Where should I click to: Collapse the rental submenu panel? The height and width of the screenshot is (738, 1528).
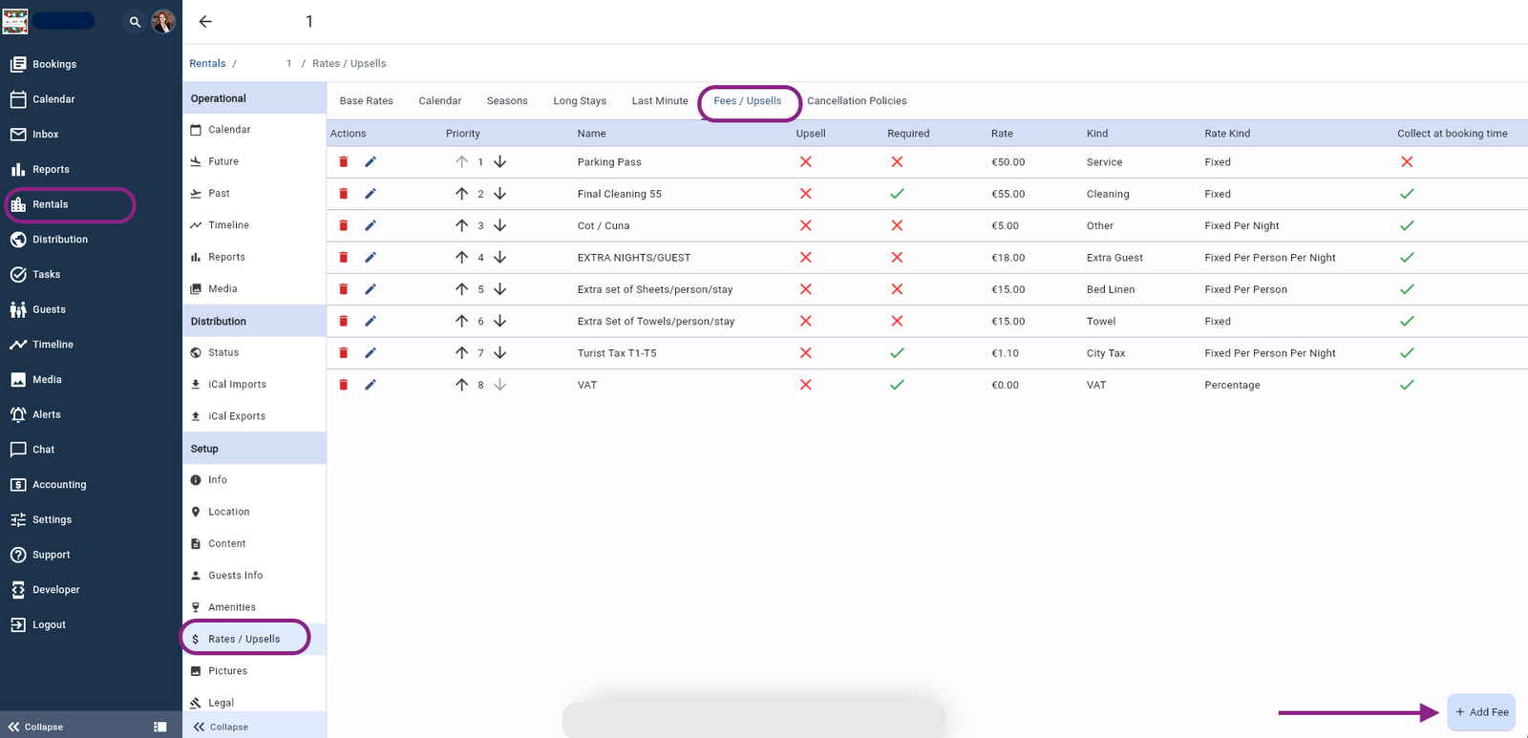point(222,727)
